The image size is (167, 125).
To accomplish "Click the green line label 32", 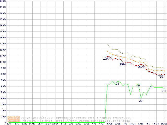I will [x=138, y=86].
